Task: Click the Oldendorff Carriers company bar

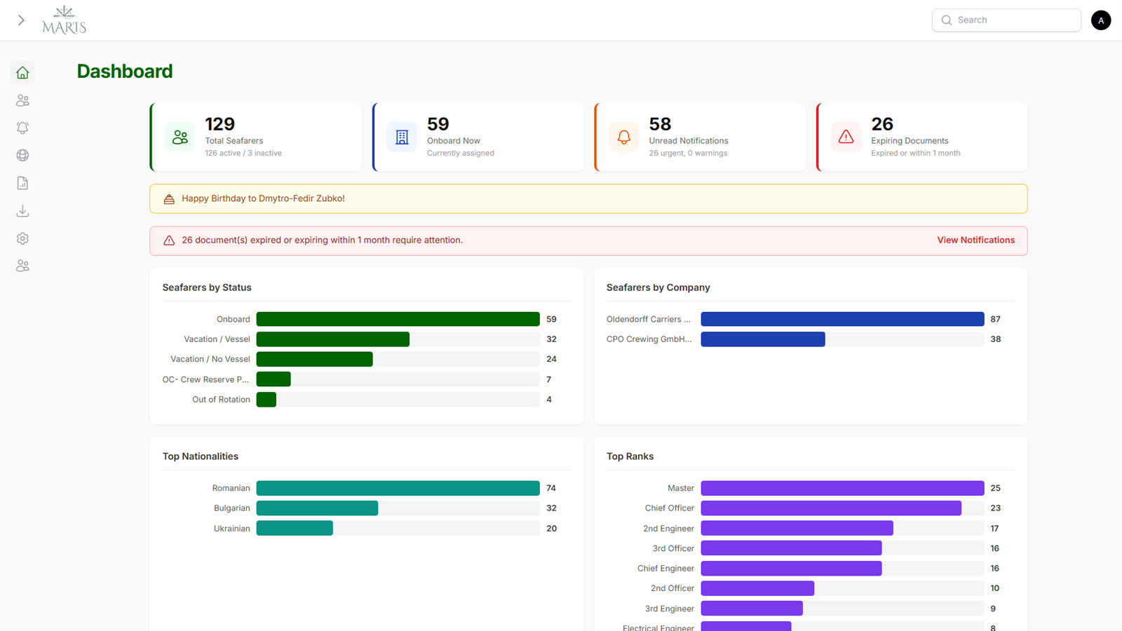Action: 842,319
